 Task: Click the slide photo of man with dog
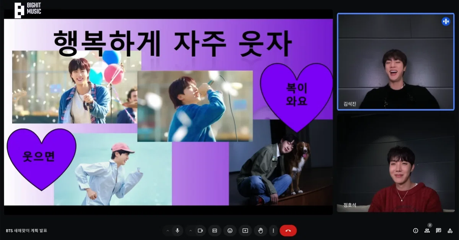point(281,163)
